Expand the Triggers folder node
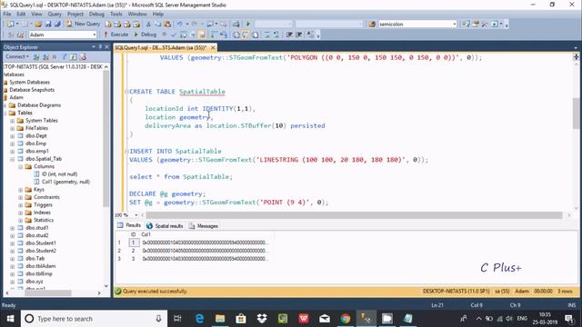582x327 pixels. pos(21,204)
